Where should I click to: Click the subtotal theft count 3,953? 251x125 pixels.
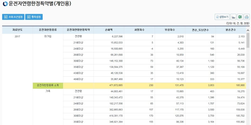[211, 85]
